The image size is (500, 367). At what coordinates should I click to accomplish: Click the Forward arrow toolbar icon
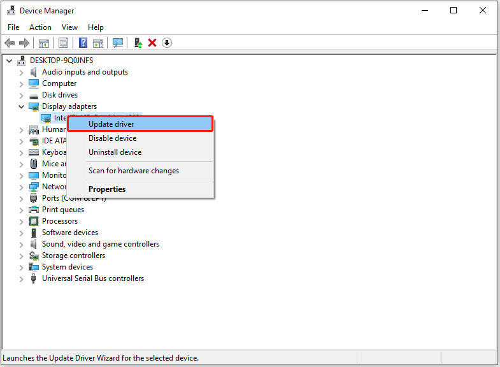pyautogui.click(x=24, y=43)
